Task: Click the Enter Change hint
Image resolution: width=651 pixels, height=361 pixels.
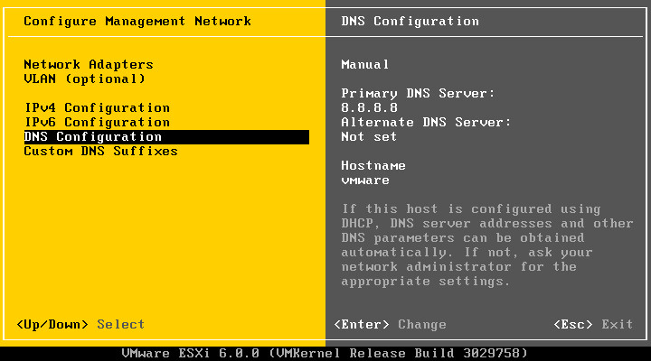Action: [391, 324]
